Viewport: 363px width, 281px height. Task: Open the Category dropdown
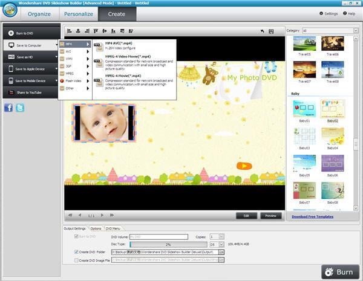330,31
